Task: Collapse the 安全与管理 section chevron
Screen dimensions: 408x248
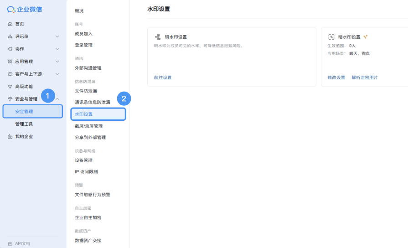Action: pyautogui.click(x=57, y=99)
